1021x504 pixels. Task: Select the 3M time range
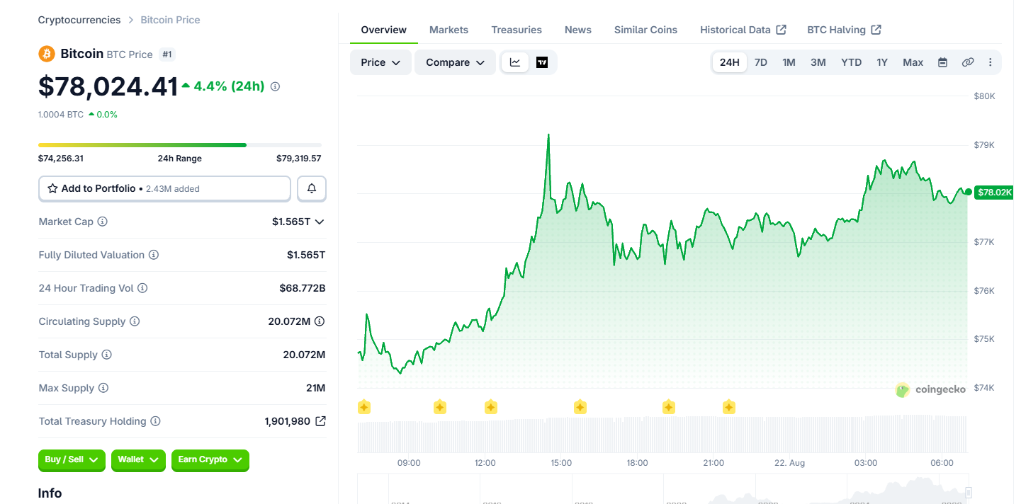[818, 62]
